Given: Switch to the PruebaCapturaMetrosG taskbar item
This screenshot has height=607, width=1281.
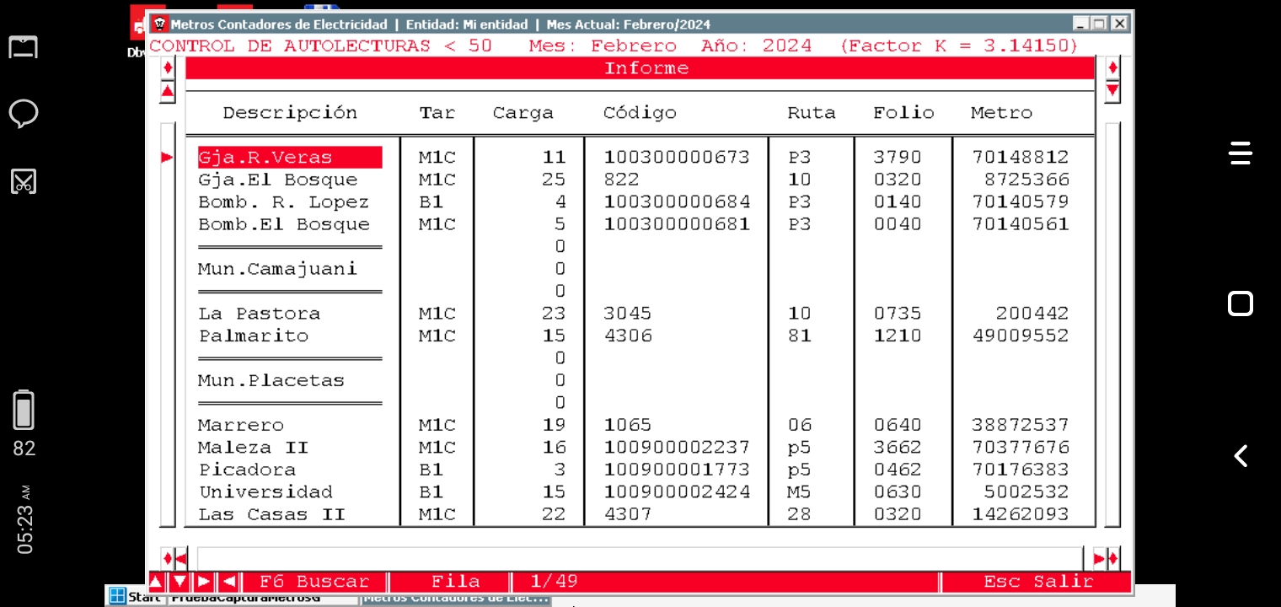Looking at the screenshot, I should pyautogui.click(x=262, y=598).
